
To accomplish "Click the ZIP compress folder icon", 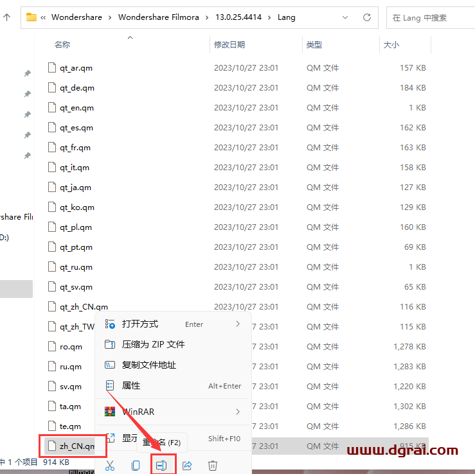I will pos(110,344).
